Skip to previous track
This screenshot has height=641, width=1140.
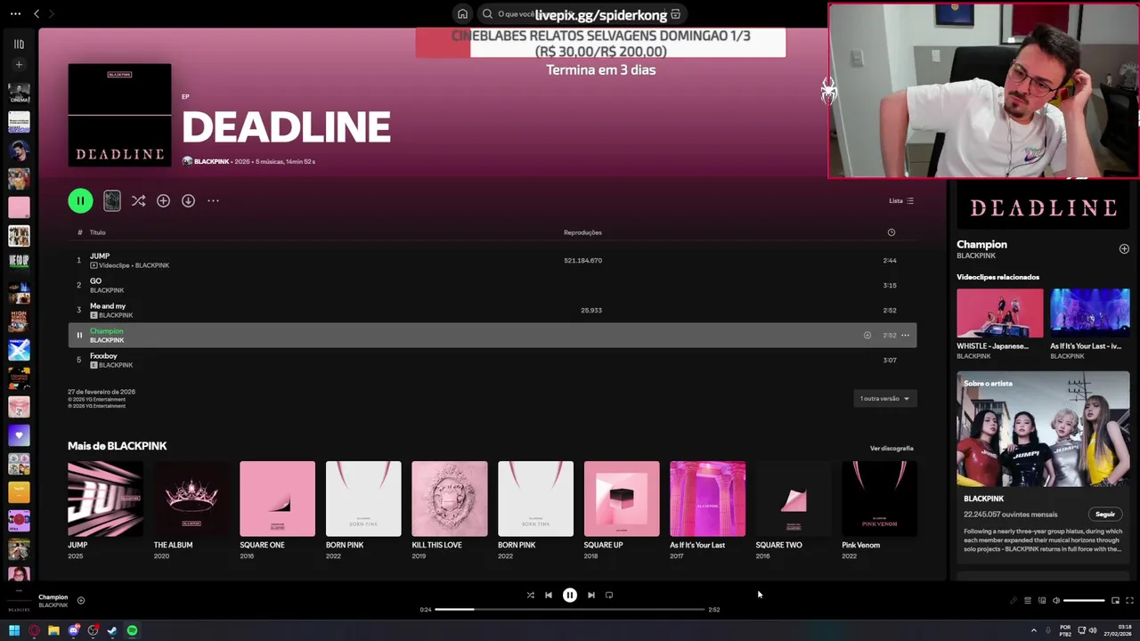pyautogui.click(x=549, y=596)
